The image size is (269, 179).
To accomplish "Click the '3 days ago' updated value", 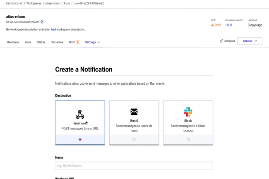I will [x=255, y=25].
